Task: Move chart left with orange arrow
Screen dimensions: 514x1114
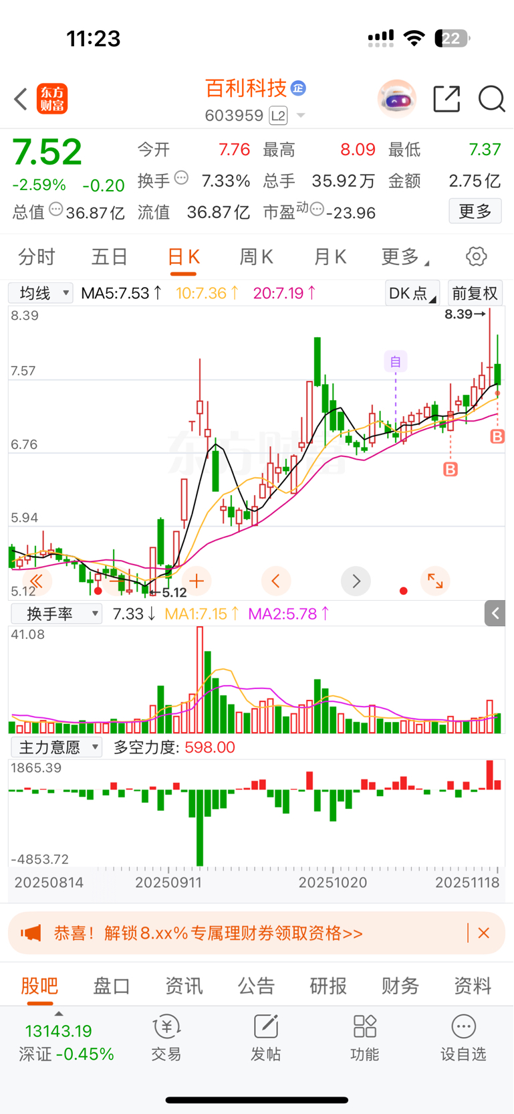Action: point(276,581)
